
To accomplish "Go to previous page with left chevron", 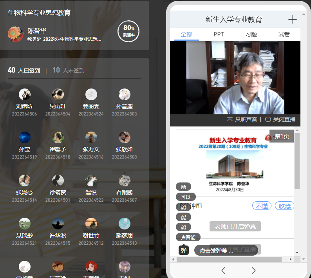I will pos(223,270).
